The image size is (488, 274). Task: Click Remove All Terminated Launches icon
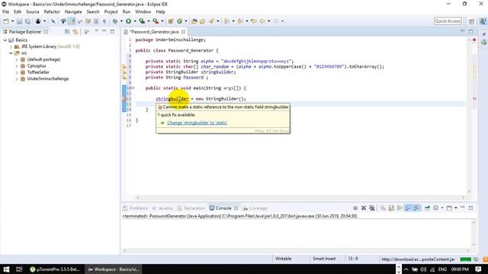(x=372, y=208)
